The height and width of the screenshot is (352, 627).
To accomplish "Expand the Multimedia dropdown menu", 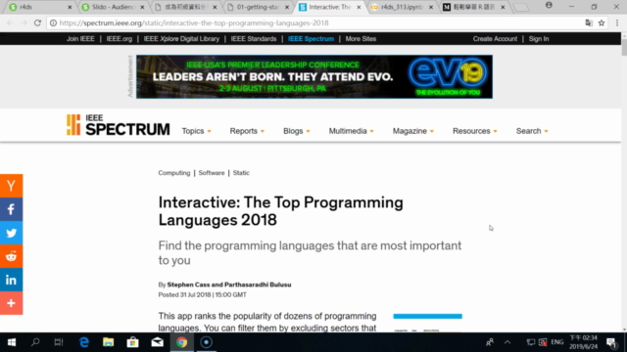I will (351, 131).
